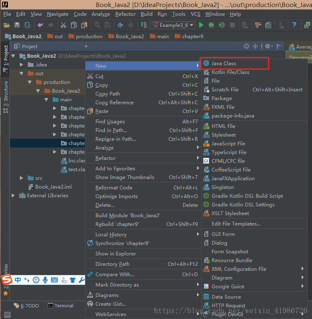
Task: Click scroll from source target icon
Action: (246, 47)
